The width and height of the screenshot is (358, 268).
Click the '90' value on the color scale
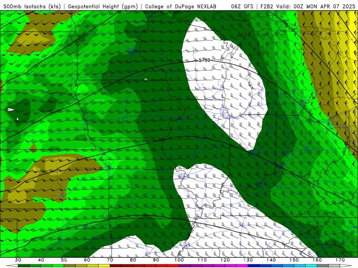pos(156,260)
